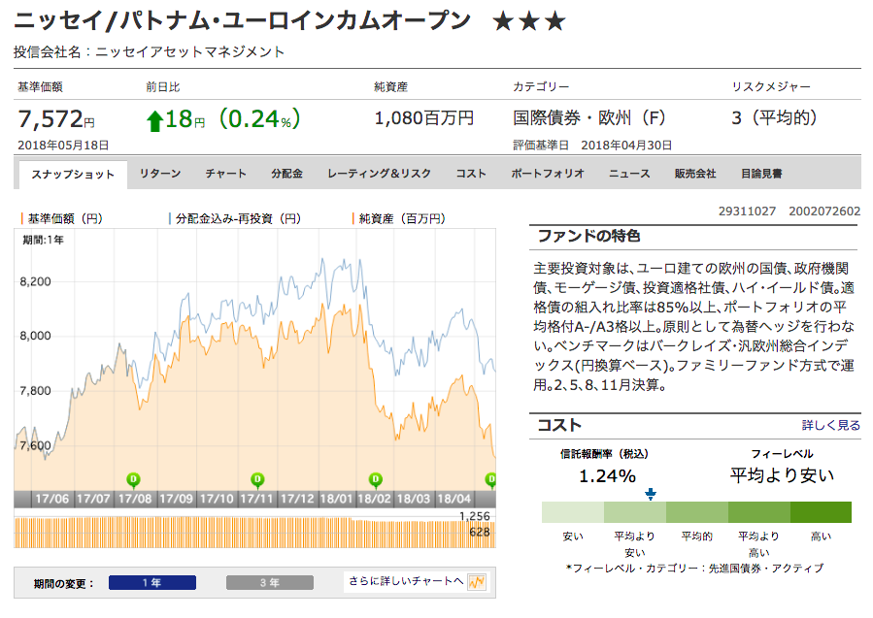Click the 17/08 distribution marker
873x618 pixels.
tap(133, 479)
